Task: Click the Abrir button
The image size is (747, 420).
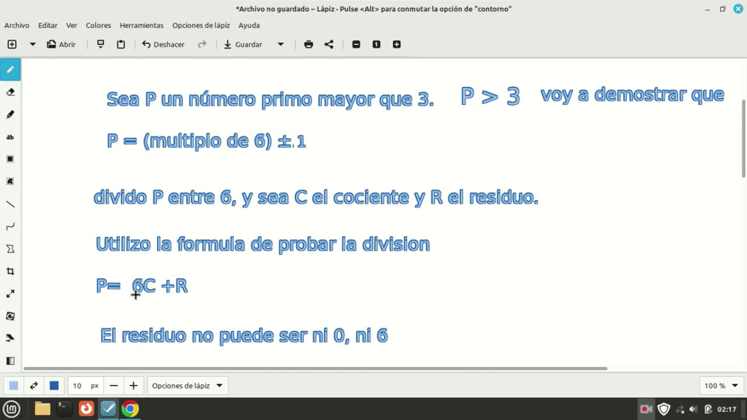Action: click(x=61, y=44)
